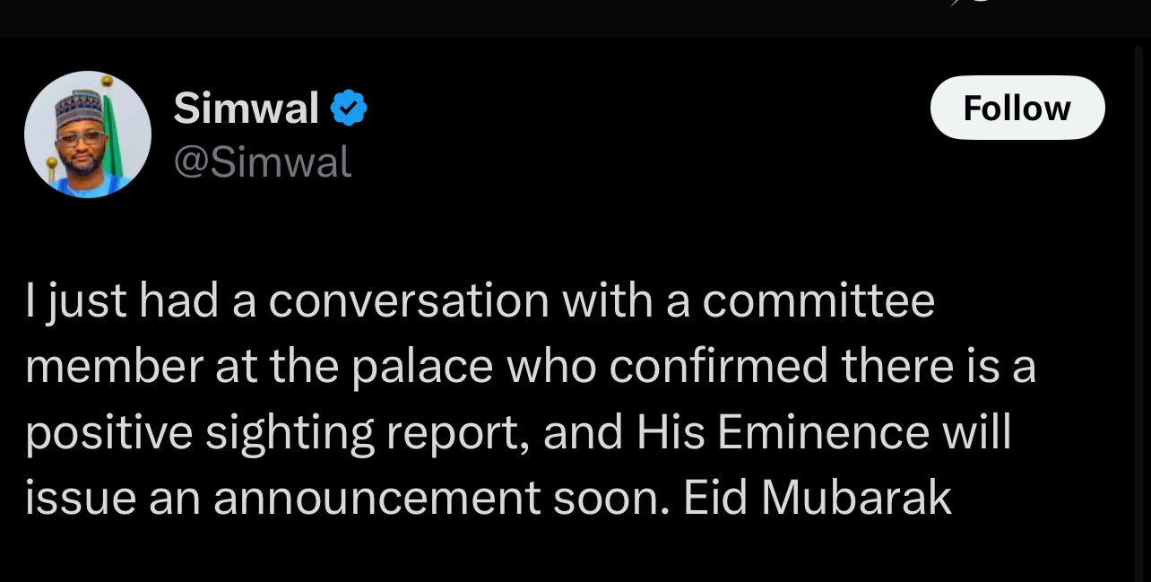Click the word "conversation" in the tweet
The width and height of the screenshot is (1151, 582).
(x=408, y=300)
